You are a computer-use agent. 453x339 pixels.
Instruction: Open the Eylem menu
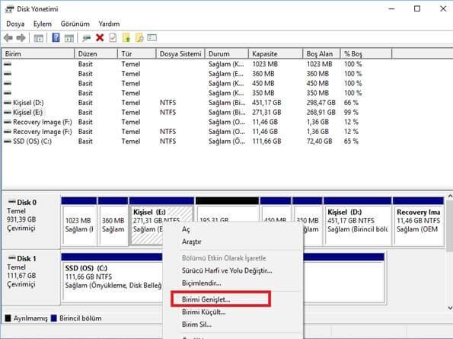(43, 24)
